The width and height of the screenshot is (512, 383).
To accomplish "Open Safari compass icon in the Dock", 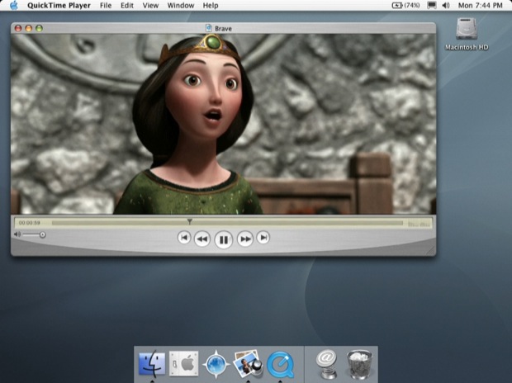I will coord(216,364).
